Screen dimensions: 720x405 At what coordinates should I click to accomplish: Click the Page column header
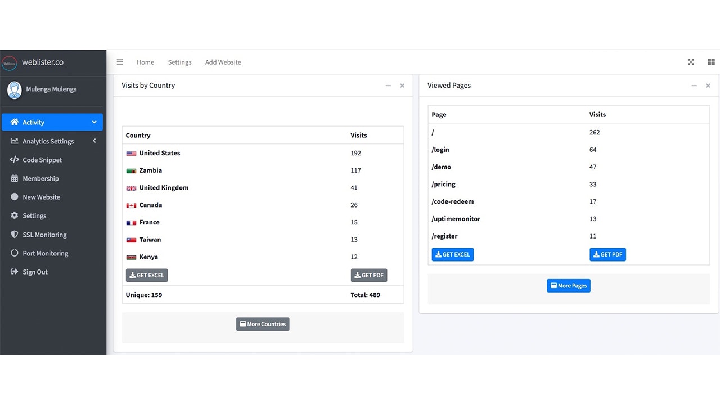[x=439, y=115]
